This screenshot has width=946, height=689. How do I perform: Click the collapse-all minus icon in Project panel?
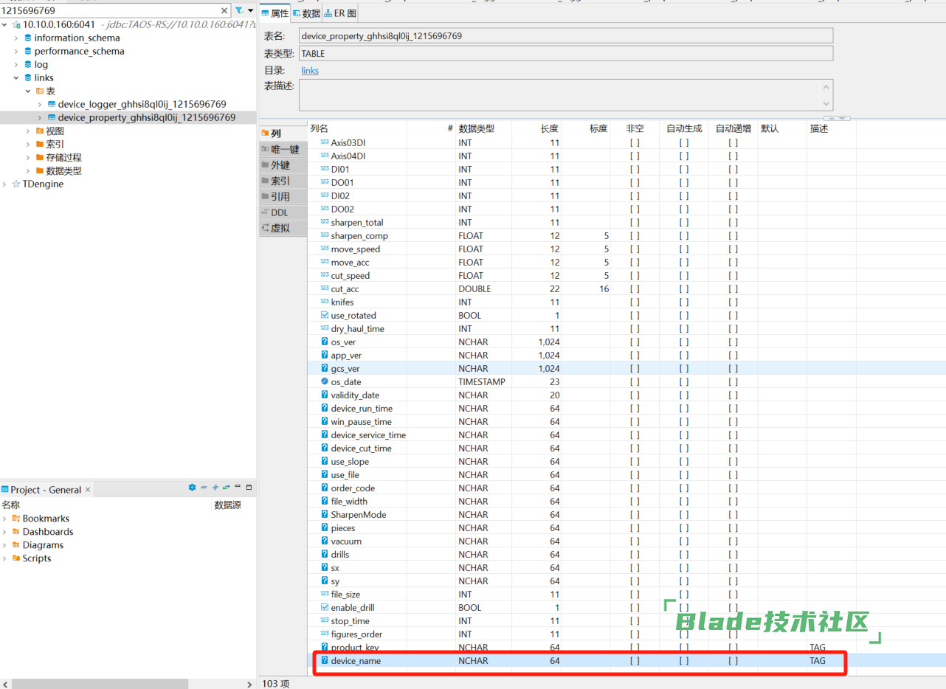coord(204,488)
